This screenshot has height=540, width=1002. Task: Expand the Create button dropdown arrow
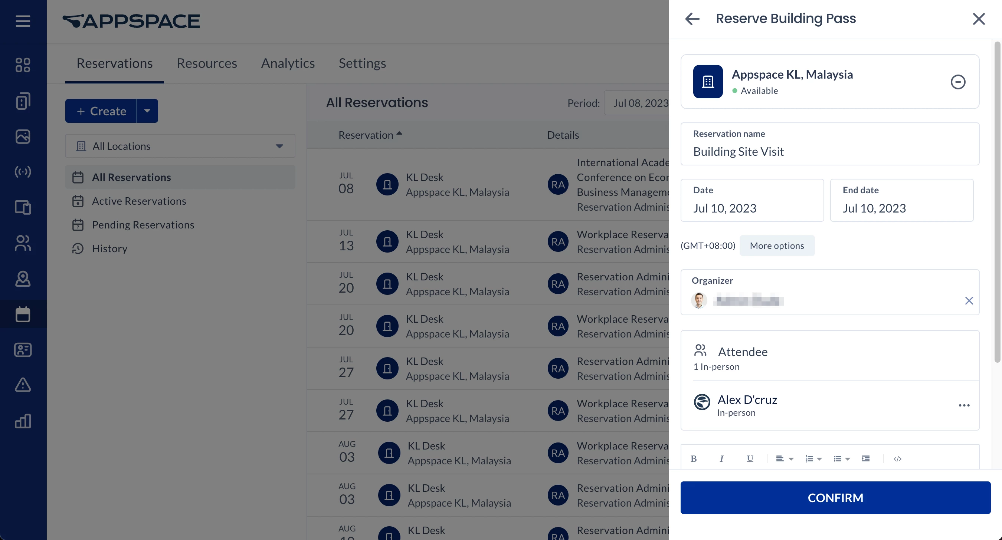147,111
